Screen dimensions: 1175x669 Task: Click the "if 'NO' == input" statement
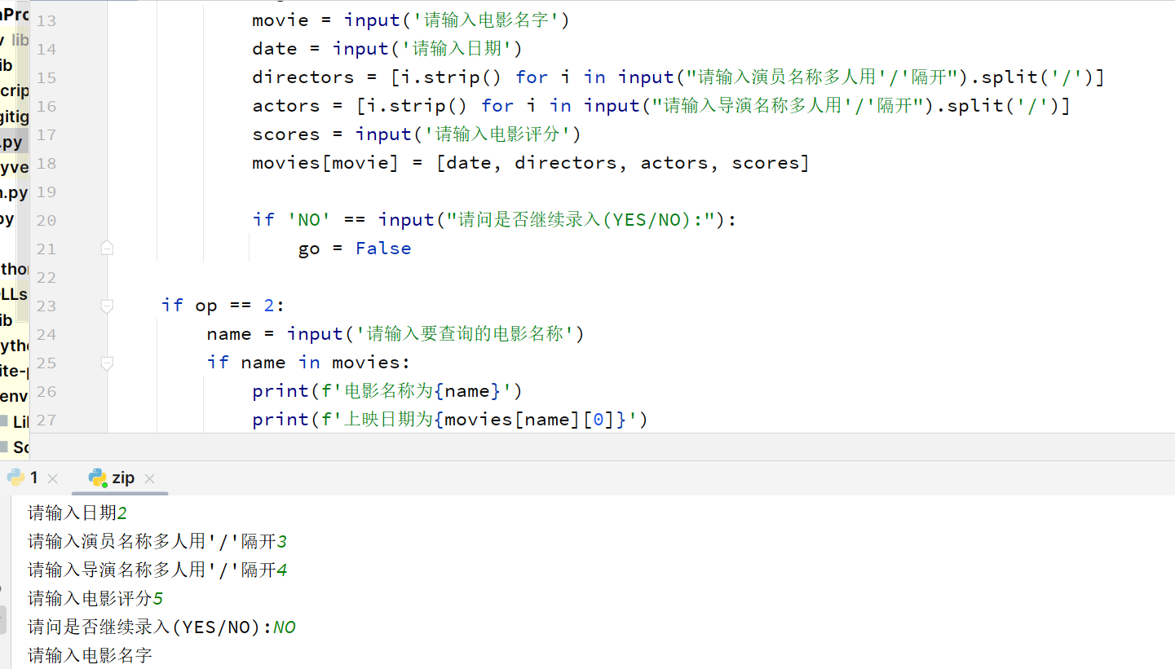coord(494,220)
